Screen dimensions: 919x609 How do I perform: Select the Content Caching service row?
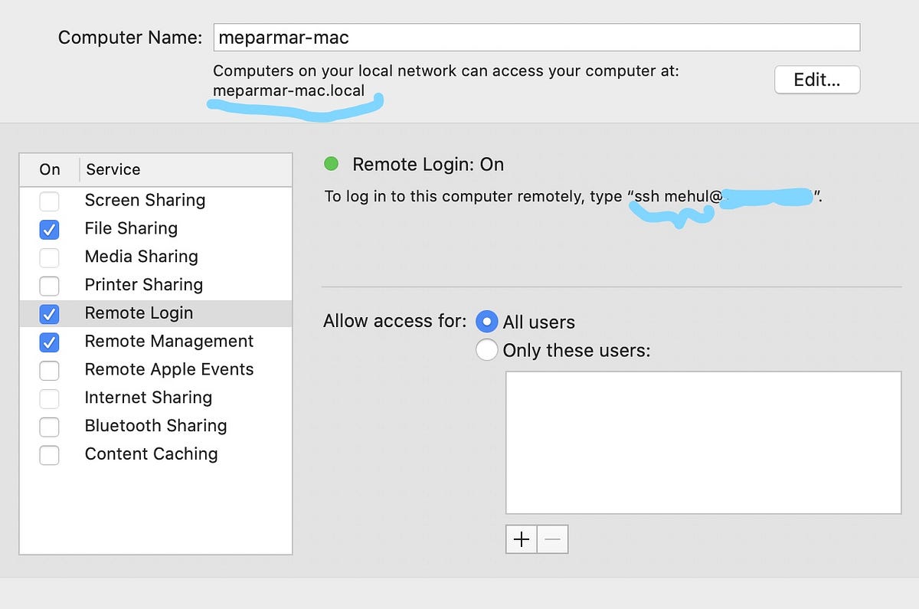tap(155, 454)
